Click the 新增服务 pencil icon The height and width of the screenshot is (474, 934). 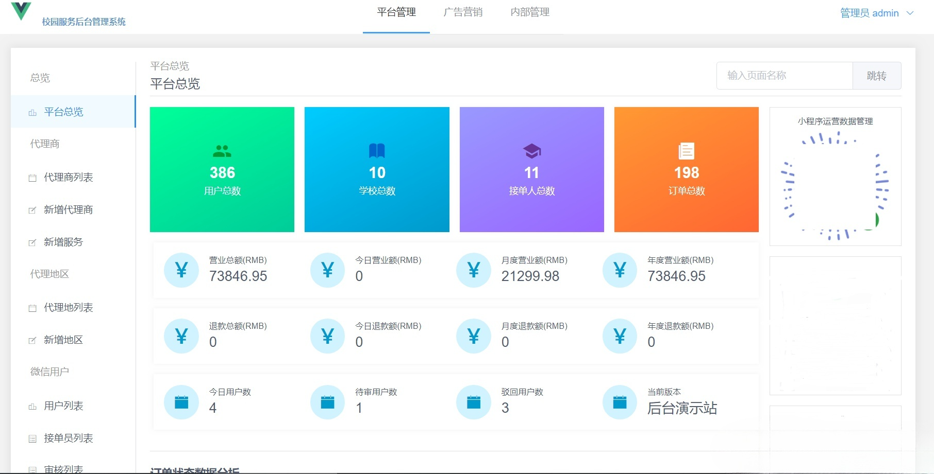31,242
